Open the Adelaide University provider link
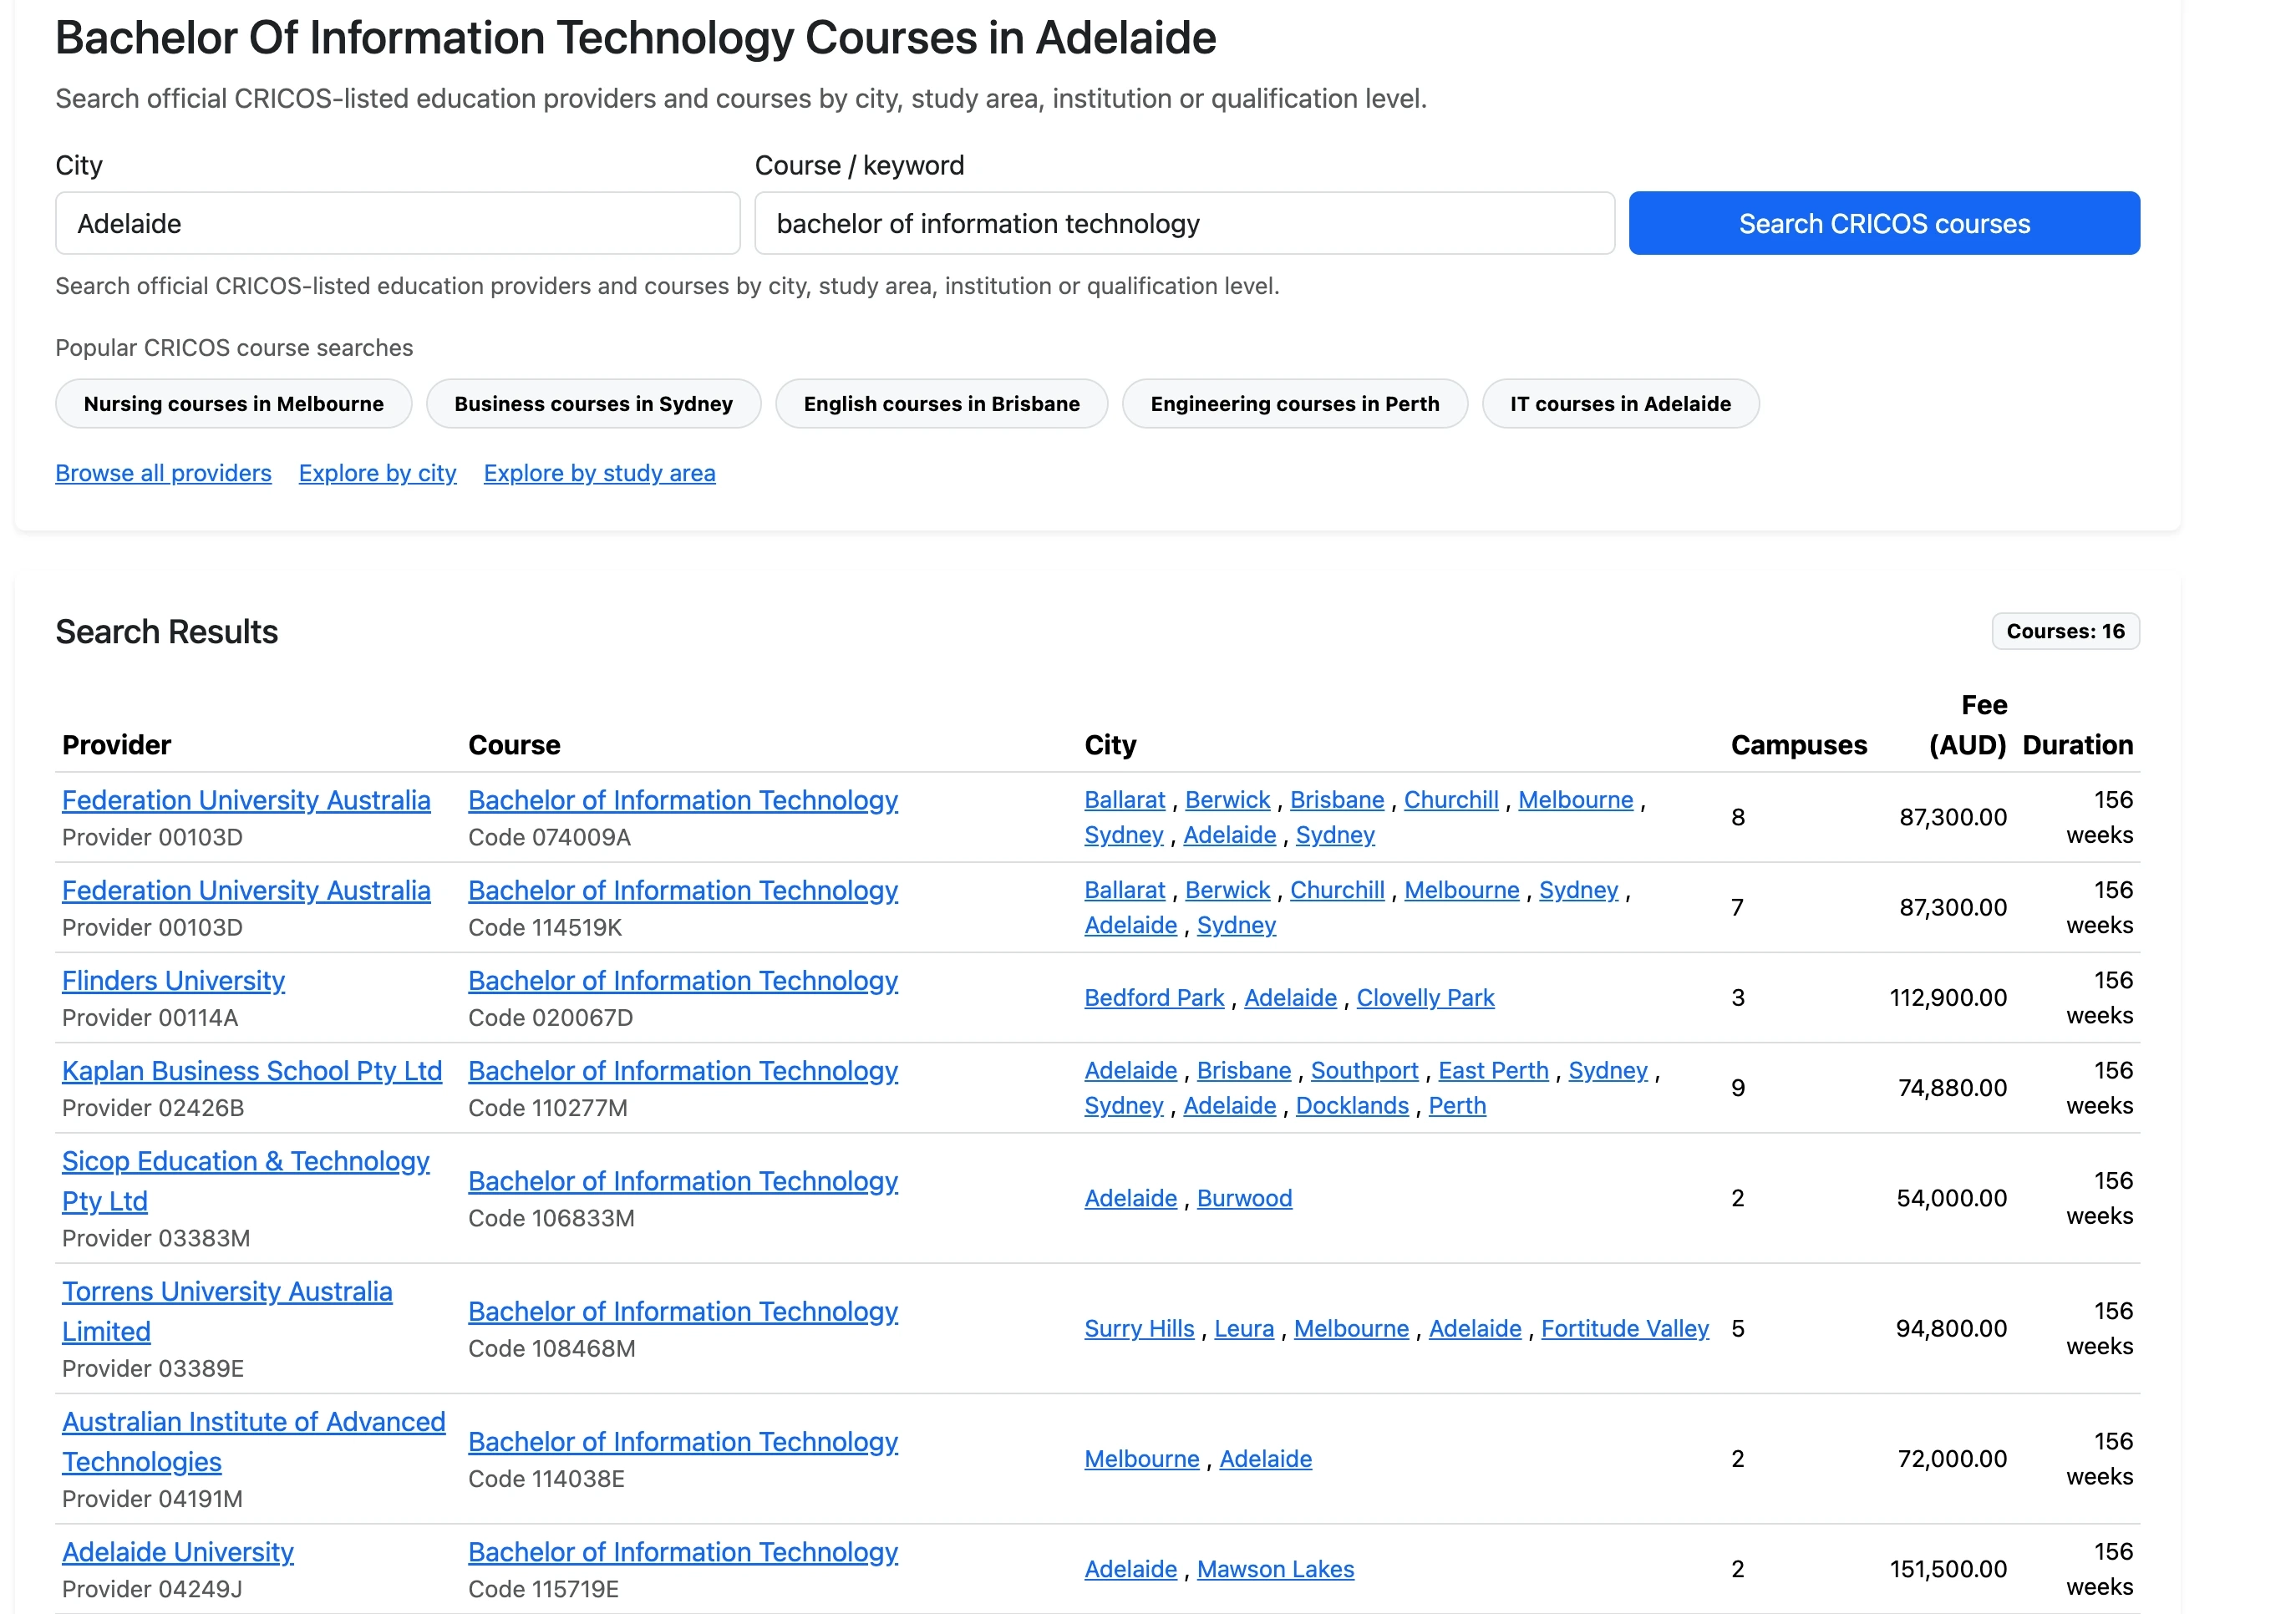 tap(178, 1551)
